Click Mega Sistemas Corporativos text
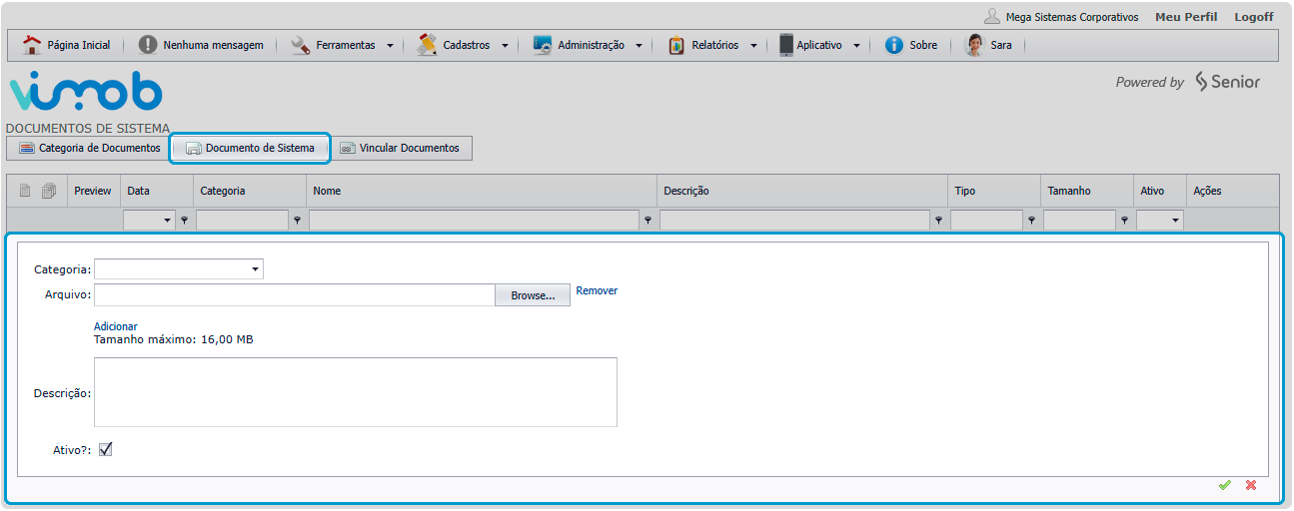The height and width of the screenshot is (511, 1294). pyautogui.click(x=1072, y=17)
